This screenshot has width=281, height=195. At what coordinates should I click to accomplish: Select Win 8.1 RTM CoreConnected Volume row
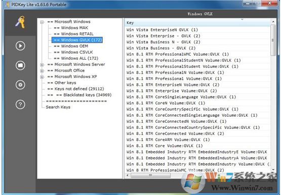197,133
